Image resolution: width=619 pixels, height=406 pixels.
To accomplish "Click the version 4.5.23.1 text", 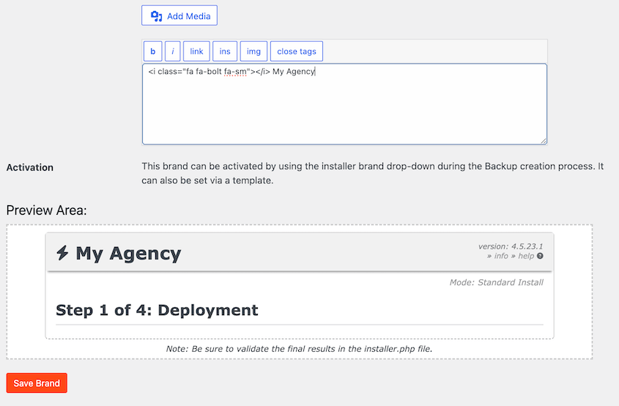I will (511, 246).
